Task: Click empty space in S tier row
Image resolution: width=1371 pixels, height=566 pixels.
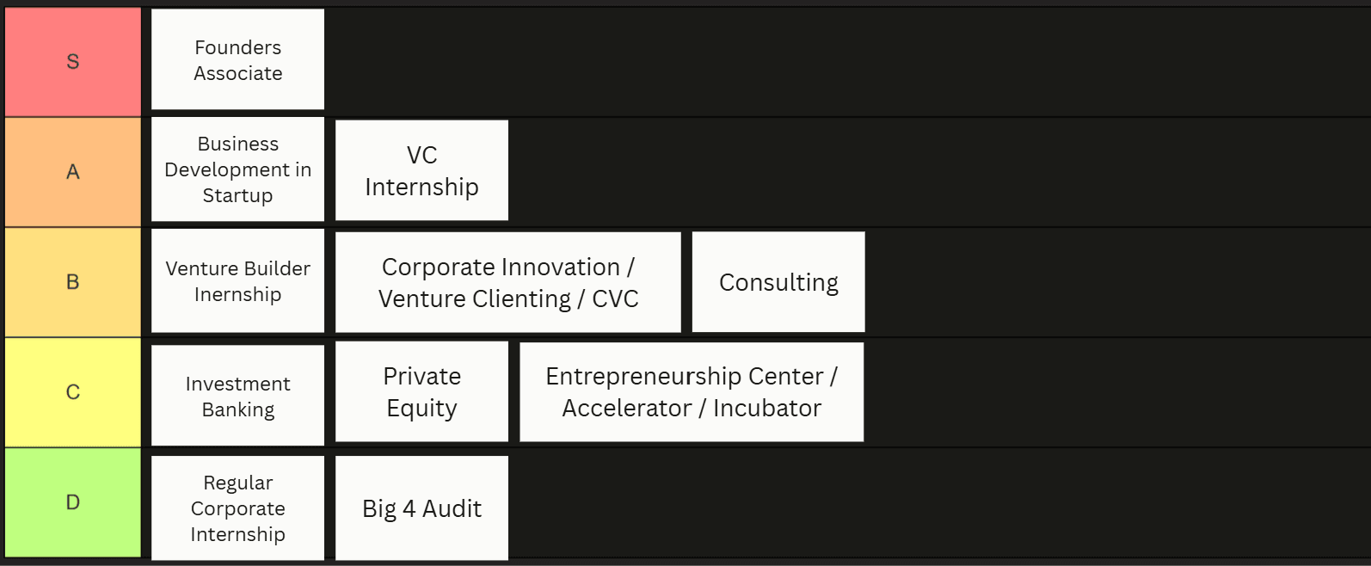Action: [x=847, y=62]
